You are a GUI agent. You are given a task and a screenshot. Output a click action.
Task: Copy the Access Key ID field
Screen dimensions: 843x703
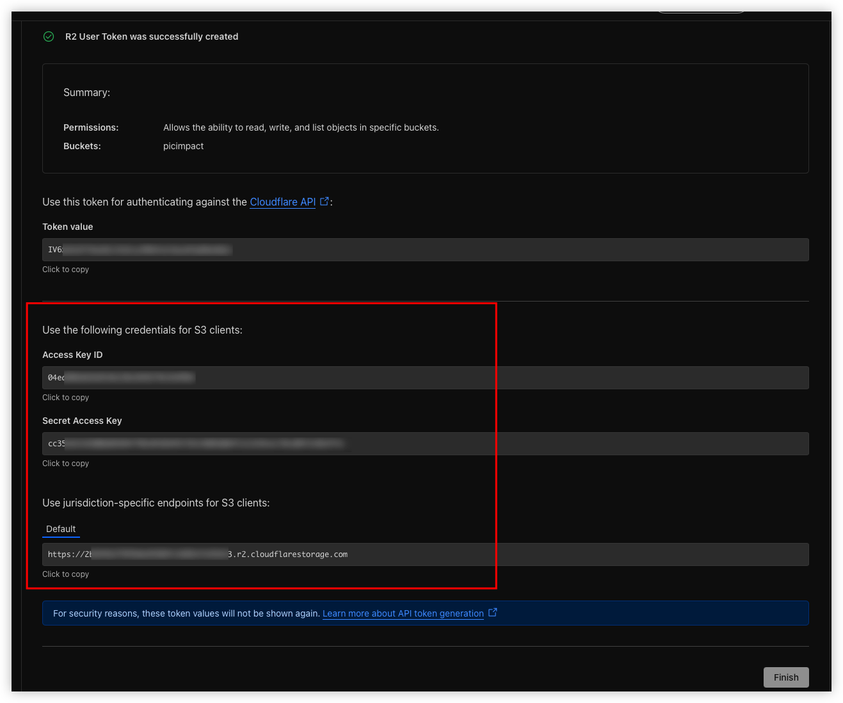425,378
